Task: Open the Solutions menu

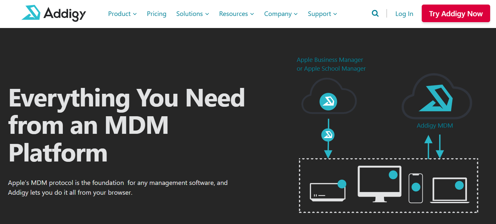Action: (x=193, y=14)
